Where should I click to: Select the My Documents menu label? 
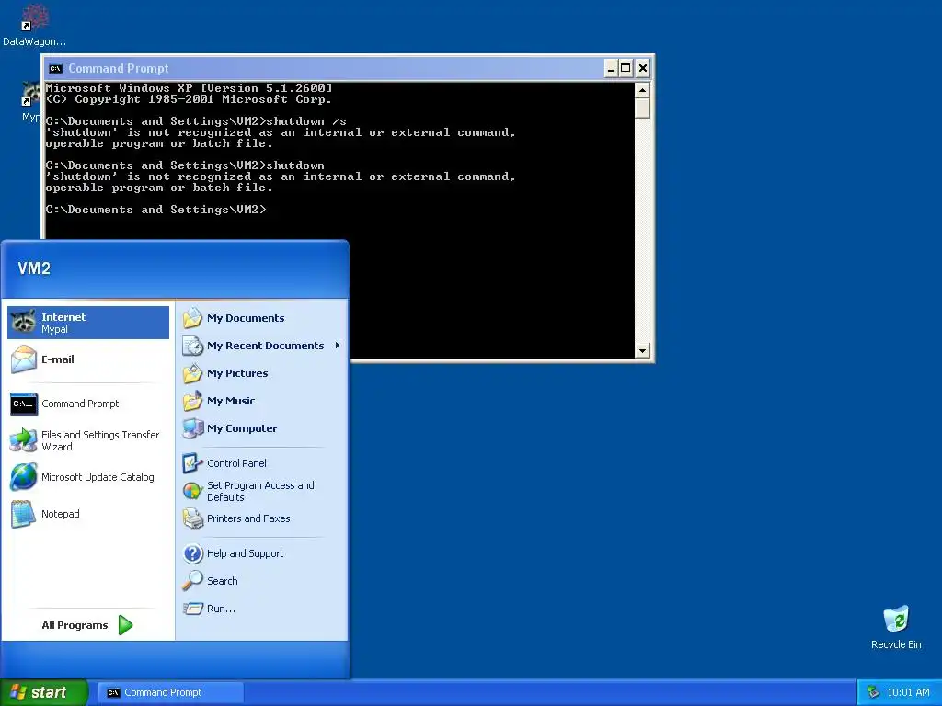(x=245, y=318)
